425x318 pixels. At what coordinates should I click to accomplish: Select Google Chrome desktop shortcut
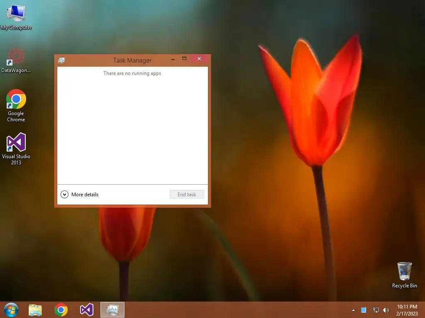(16, 106)
